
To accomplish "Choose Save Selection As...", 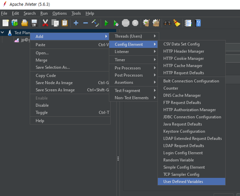I will 70,67.
